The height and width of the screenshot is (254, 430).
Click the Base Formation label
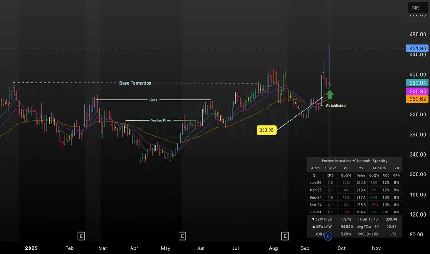pos(135,83)
